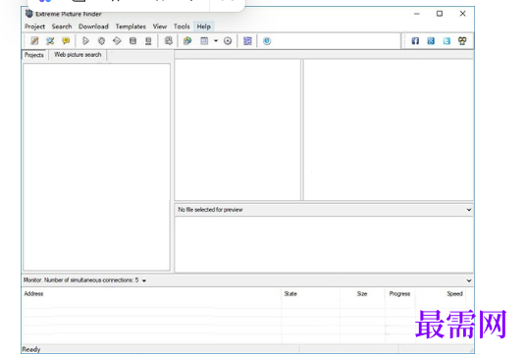The image size is (525, 355).
Task: Click the circular target toolbar icon
Action: (x=228, y=41)
